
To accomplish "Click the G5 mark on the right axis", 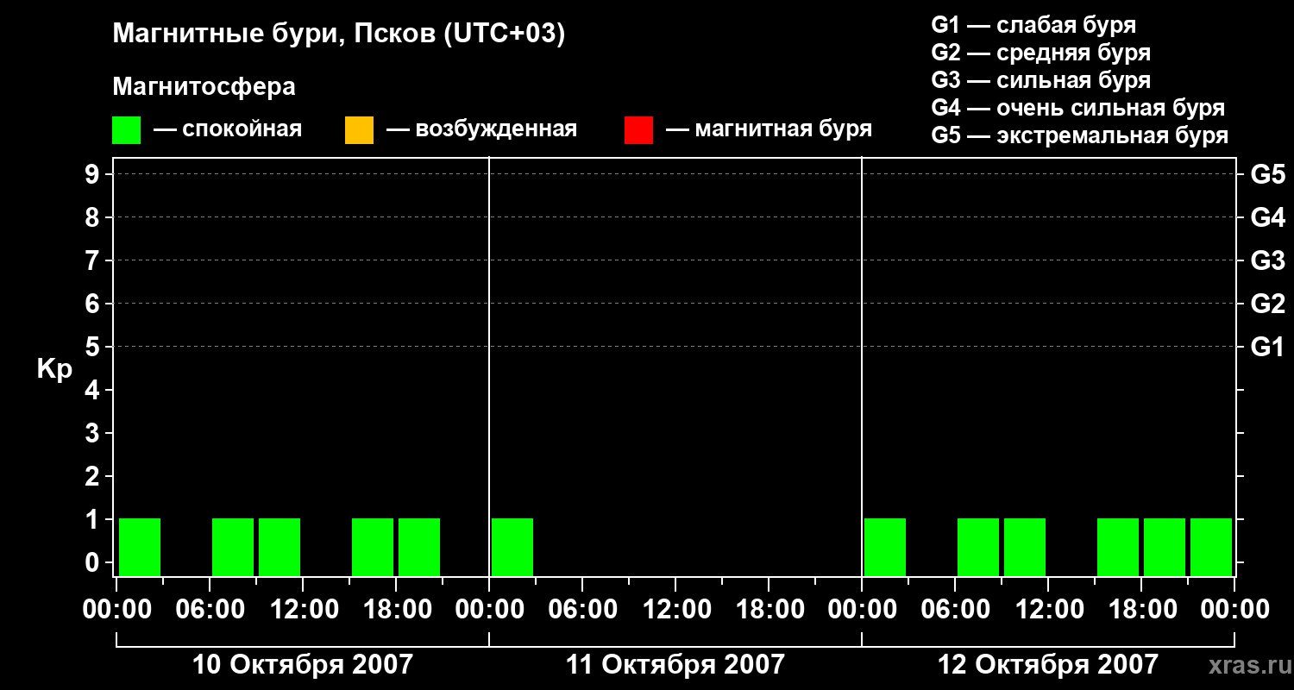I will coord(1268,174).
